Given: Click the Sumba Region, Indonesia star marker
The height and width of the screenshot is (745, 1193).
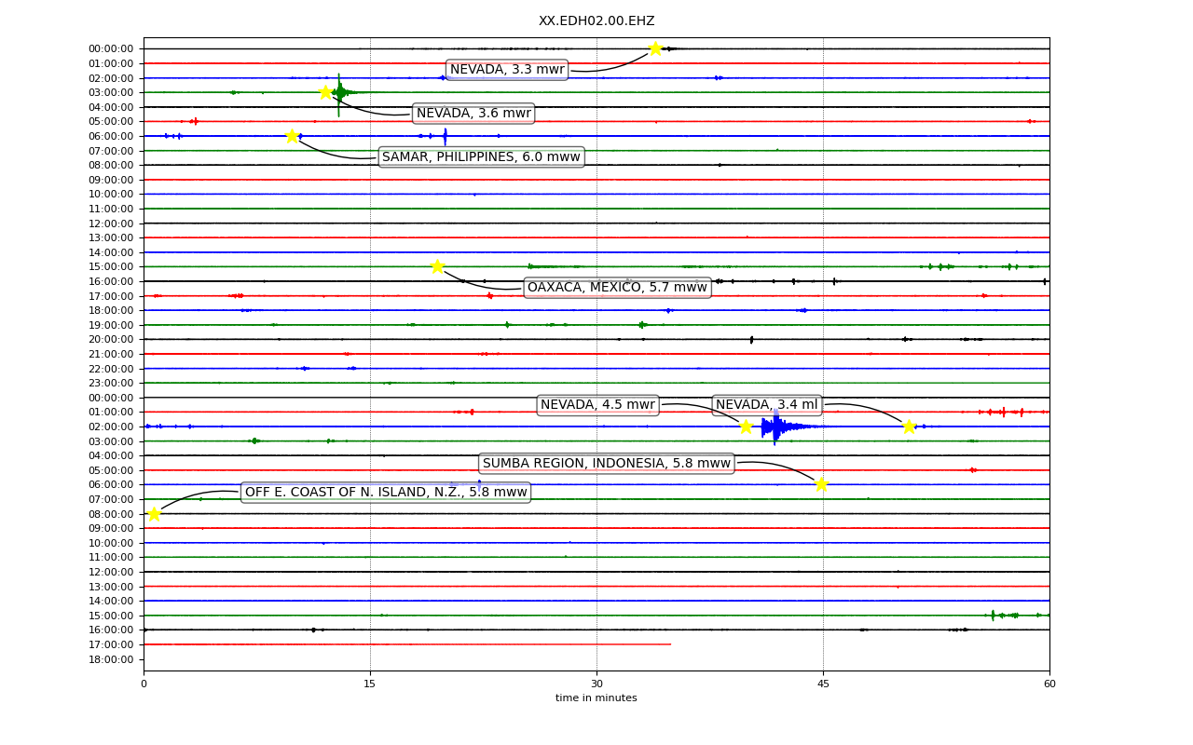Looking at the screenshot, I should coord(821,484).
